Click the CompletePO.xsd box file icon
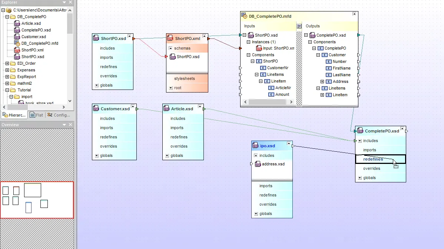The height and width of the screenshot is (249, 444). point(360,131)
